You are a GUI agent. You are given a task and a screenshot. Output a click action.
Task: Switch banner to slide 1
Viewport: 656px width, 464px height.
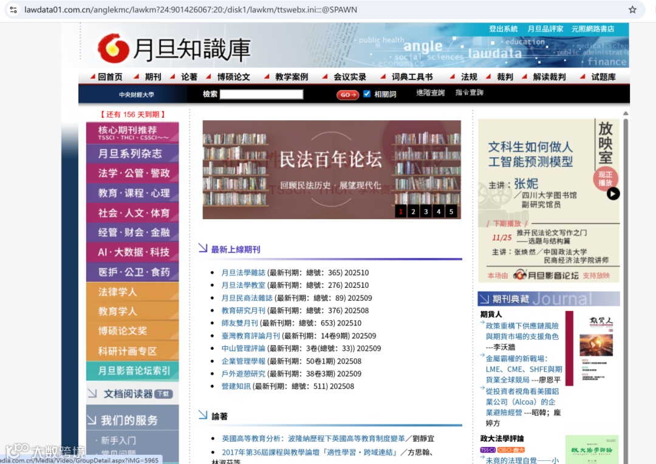point(401,211)
